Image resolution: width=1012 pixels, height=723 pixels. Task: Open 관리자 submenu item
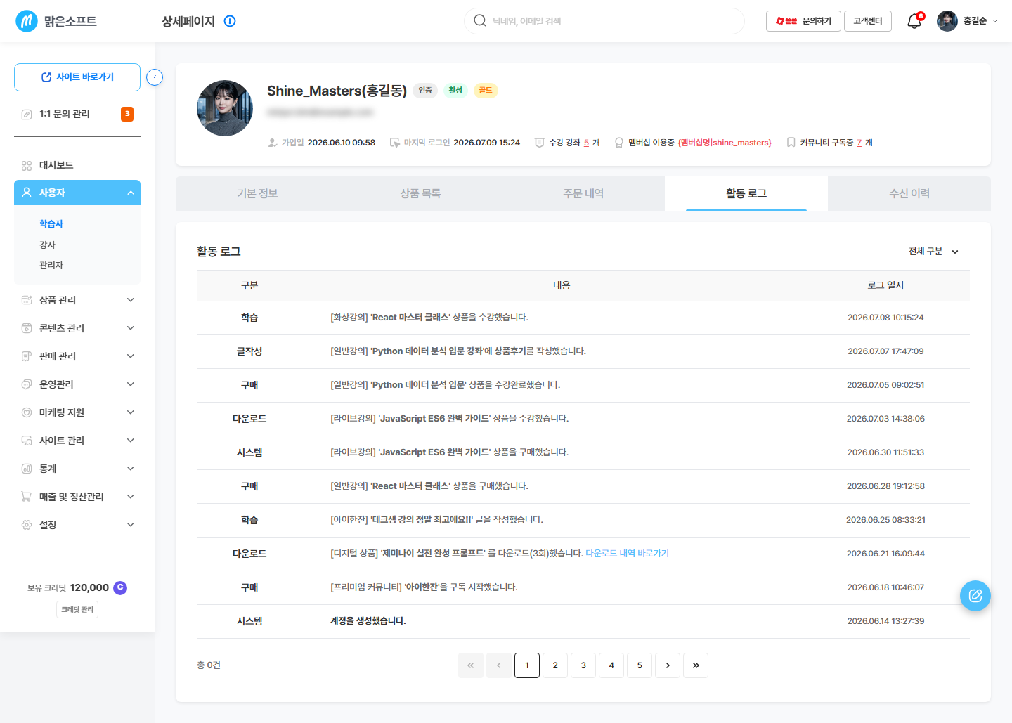pyautogui.click(x=51, y=265)
